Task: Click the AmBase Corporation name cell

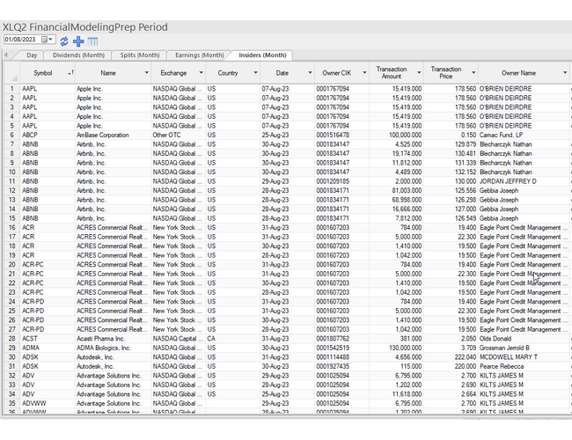Action: [x=114, y=135]
